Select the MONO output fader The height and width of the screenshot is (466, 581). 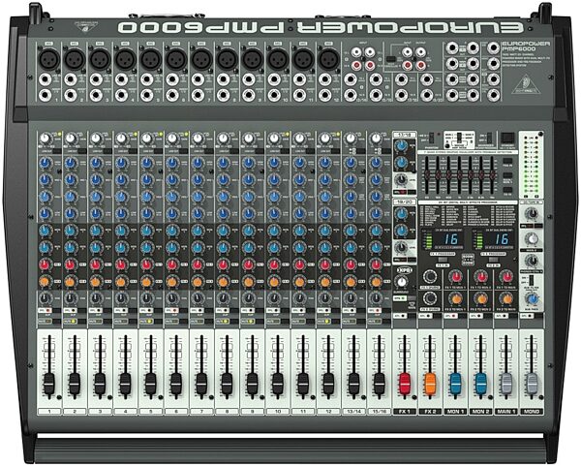(x=532, y=385)
